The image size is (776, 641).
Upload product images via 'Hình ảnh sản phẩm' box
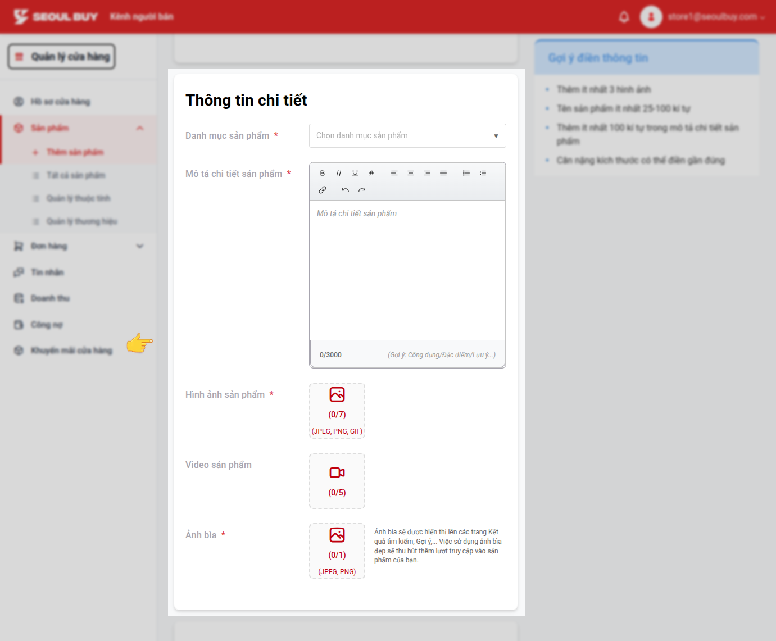[x=337, y=411]
